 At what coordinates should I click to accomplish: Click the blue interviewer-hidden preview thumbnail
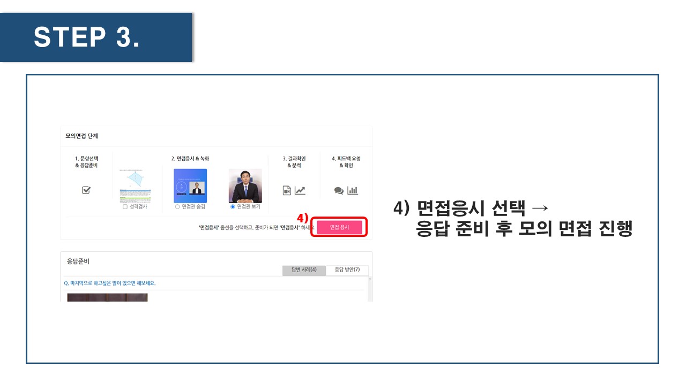(x=190, y=186)
